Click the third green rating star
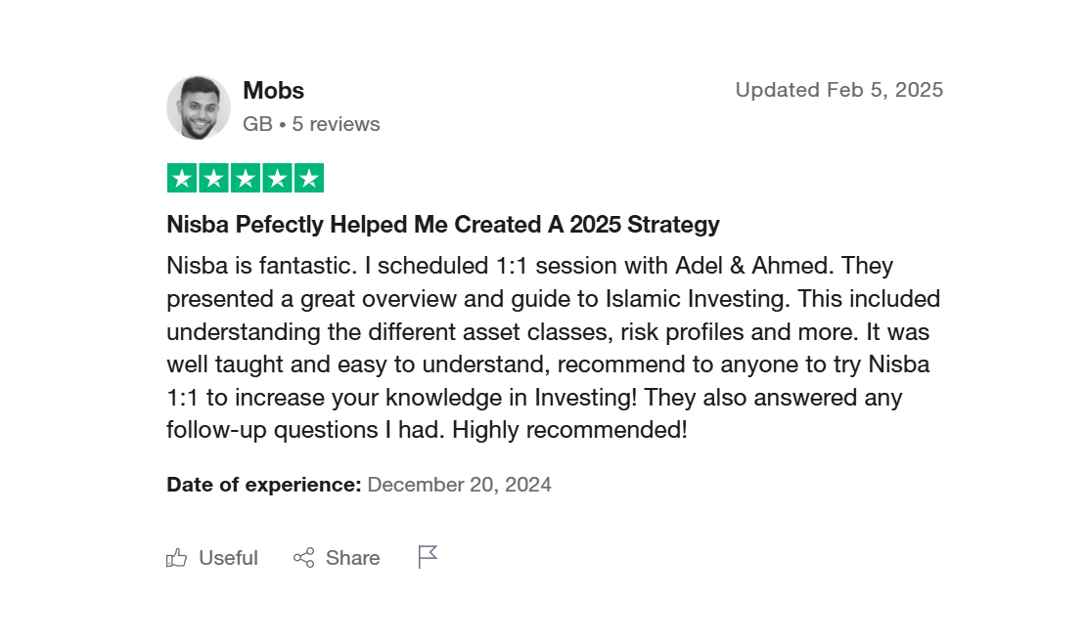The image size is (1085, 642). [x=246, y=179]
